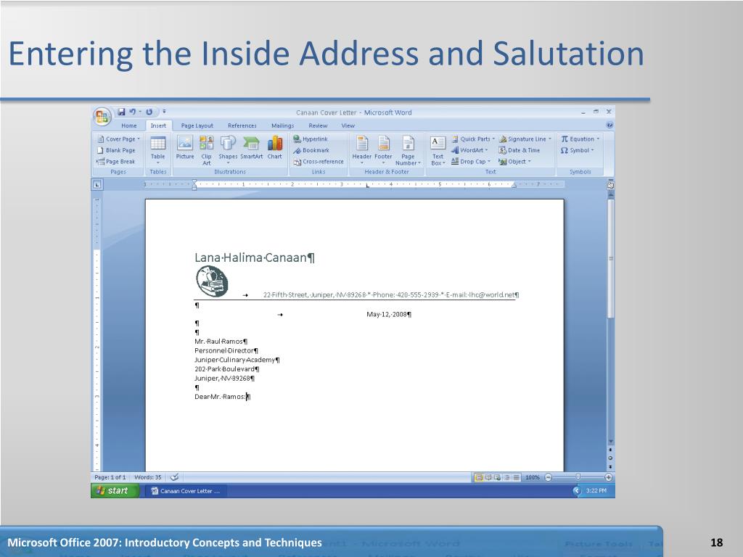
Task: Click the zoom slider handle
Action: [578, 477]
